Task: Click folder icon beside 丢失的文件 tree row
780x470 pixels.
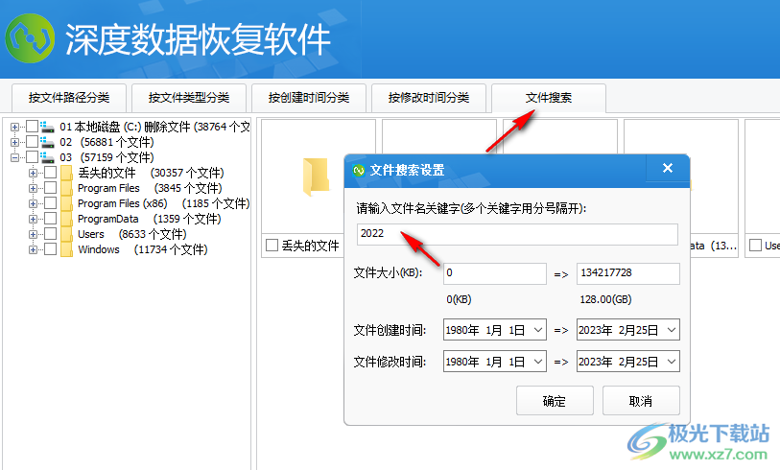Action: pyautogui.click(x=66, y=173)
